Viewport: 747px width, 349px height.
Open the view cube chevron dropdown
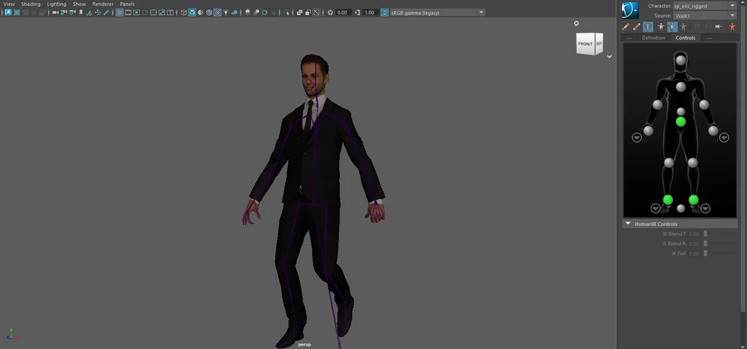pos(609,57)
